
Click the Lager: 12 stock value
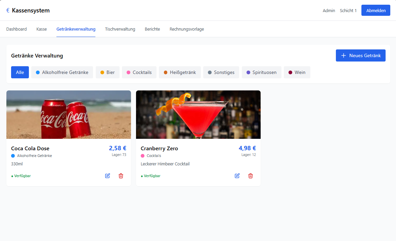point(249,155)
